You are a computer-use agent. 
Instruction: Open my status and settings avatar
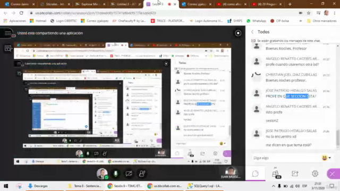point(102,173)
